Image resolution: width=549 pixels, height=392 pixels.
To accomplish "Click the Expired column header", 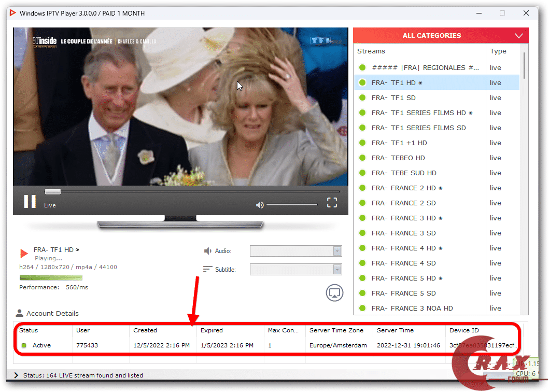I will coord(212,330).
